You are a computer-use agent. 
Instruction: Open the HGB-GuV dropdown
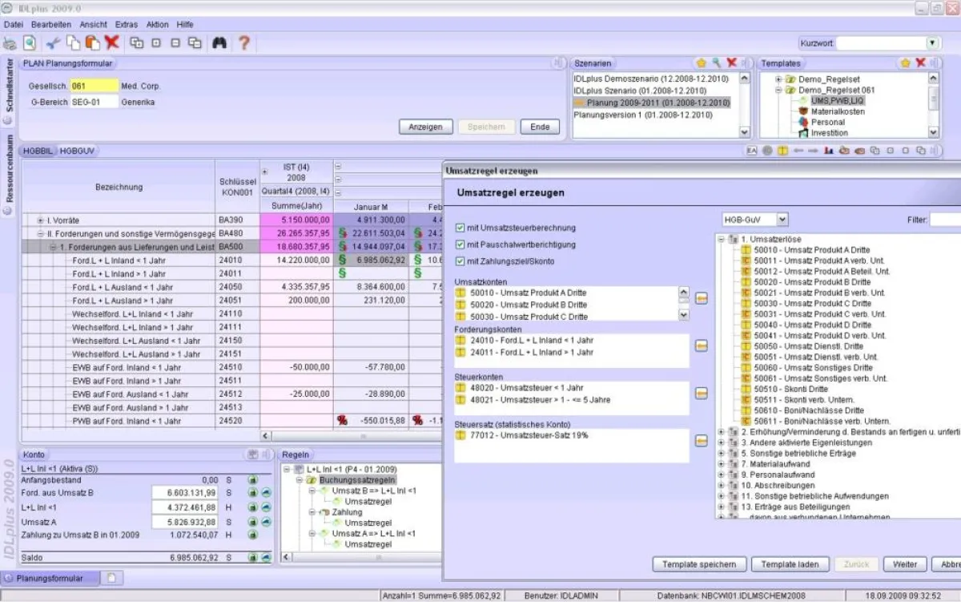click(782, 219)
